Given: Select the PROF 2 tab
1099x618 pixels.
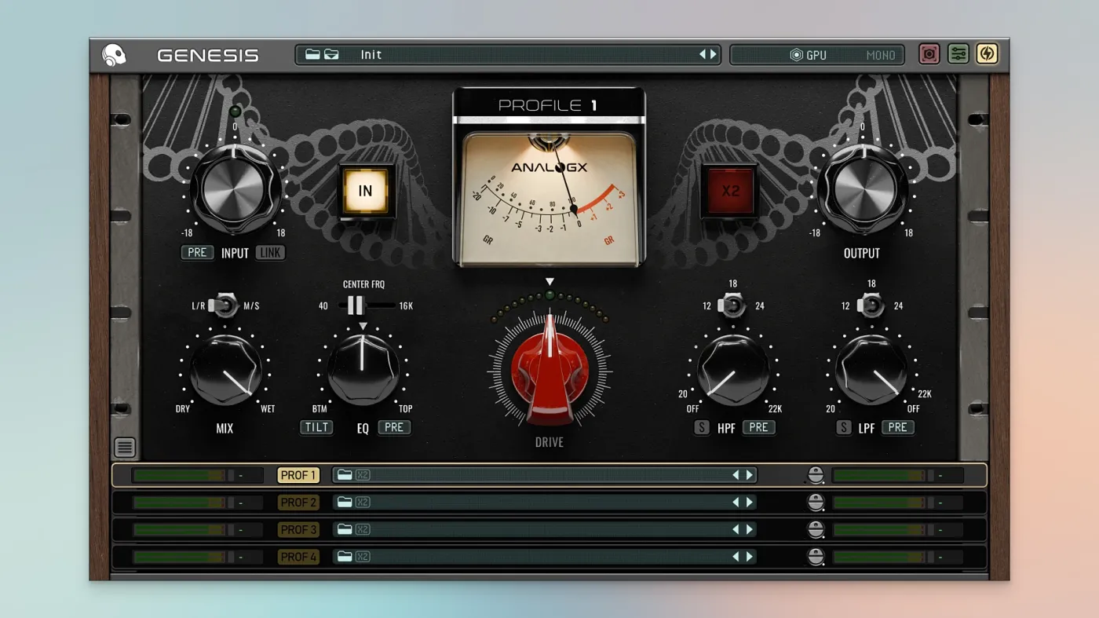Looking at the screenshot, I should pyautogui.click(x=298, y=503).
